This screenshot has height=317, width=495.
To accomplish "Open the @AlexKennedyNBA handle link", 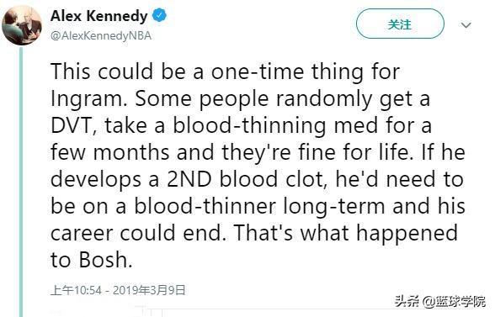I will 101,35.
